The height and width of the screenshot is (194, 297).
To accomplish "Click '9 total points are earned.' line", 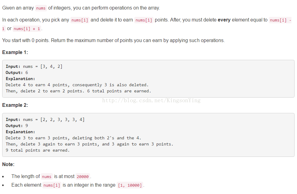I will point(38,150).
